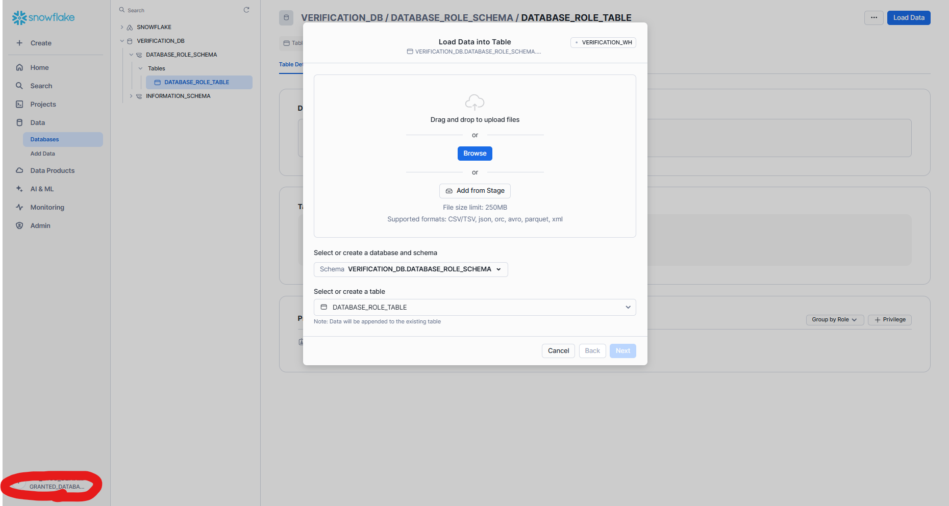
Task: Select Databases under Data
Action: pos(63,139)
